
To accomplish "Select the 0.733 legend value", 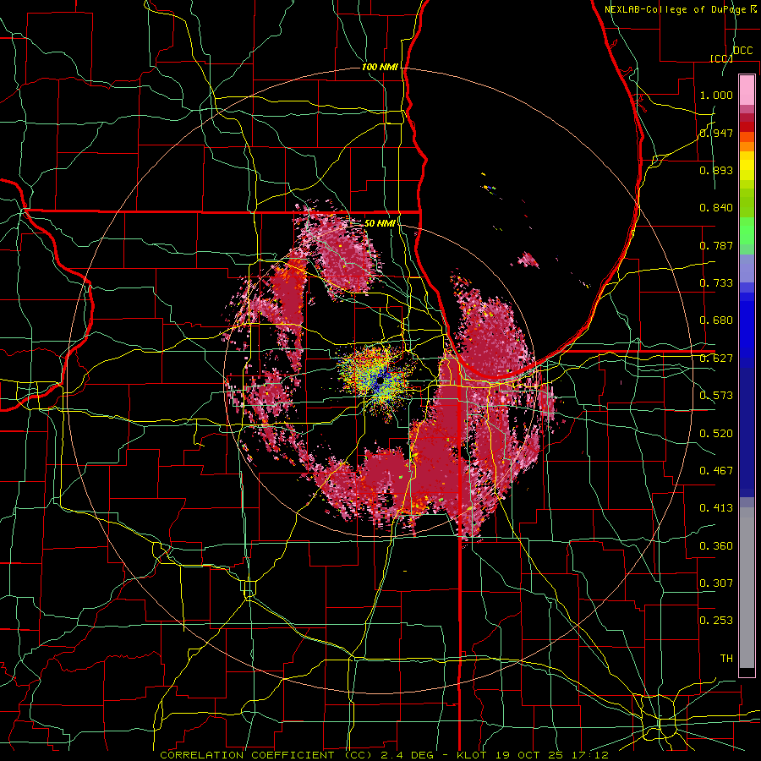I will [716, 283].
